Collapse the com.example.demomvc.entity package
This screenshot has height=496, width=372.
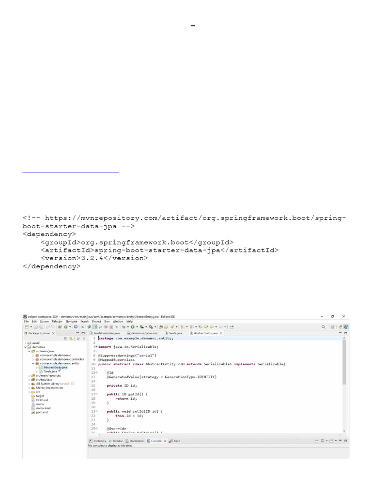pos(33,363)
